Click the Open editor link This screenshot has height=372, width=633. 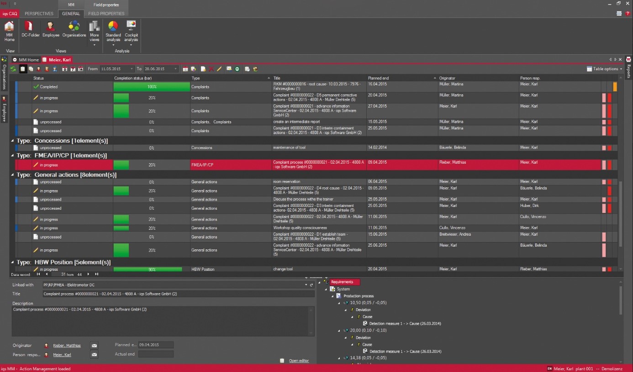pyautogui.click(x=299, y=361)
